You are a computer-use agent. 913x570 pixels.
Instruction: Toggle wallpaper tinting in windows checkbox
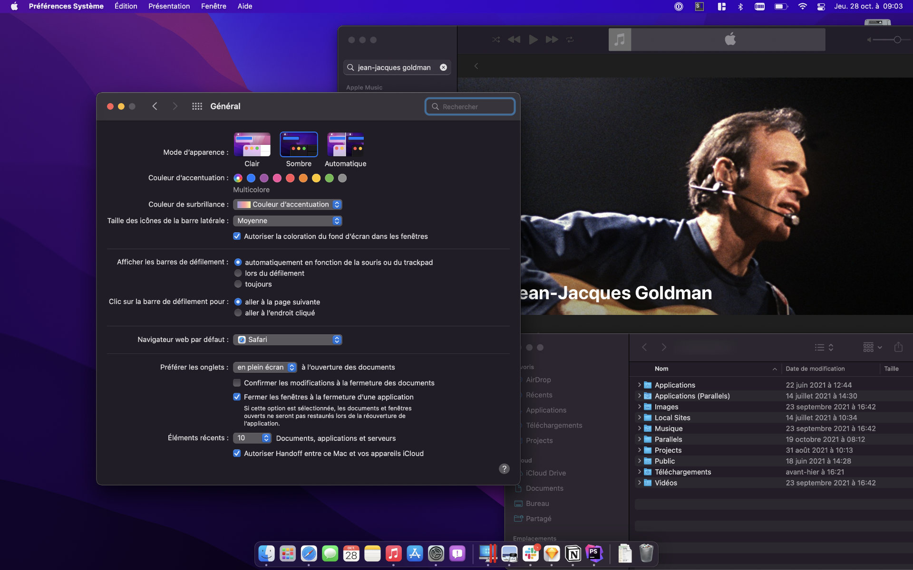[x=237, y=236]
